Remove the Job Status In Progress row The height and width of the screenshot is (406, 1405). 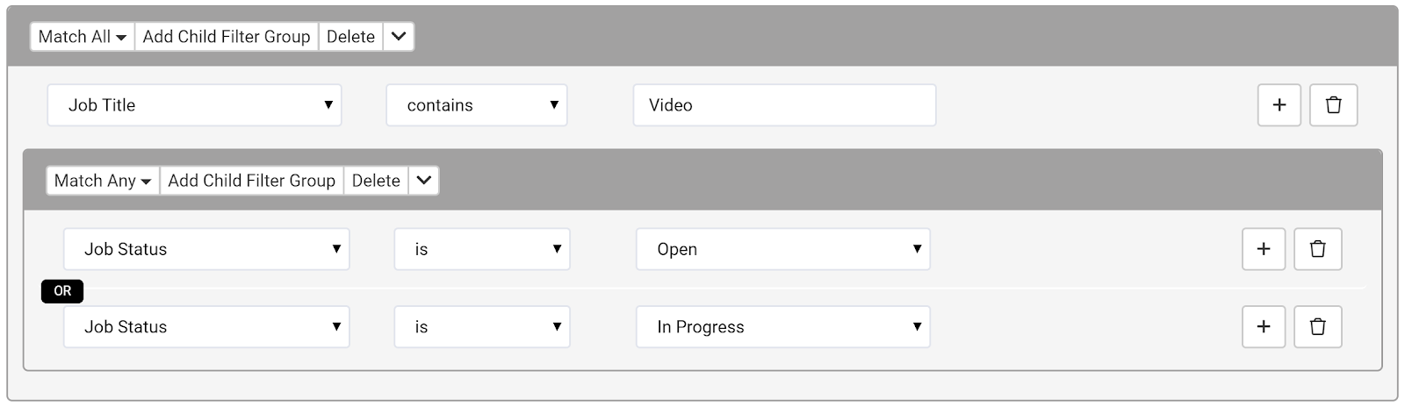click(1317, 327)
